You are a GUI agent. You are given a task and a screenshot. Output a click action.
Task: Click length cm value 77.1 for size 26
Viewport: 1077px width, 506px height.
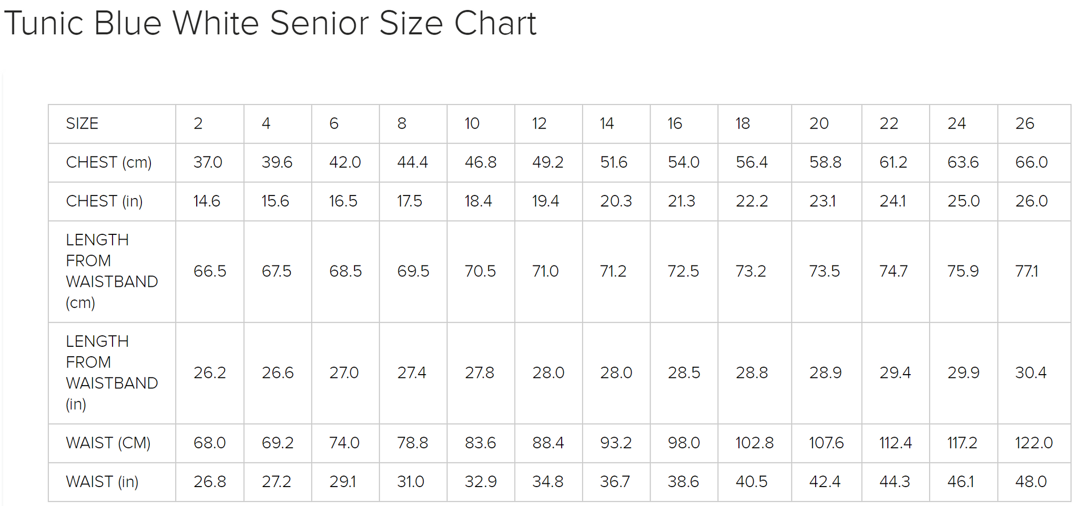point(1027,271)
